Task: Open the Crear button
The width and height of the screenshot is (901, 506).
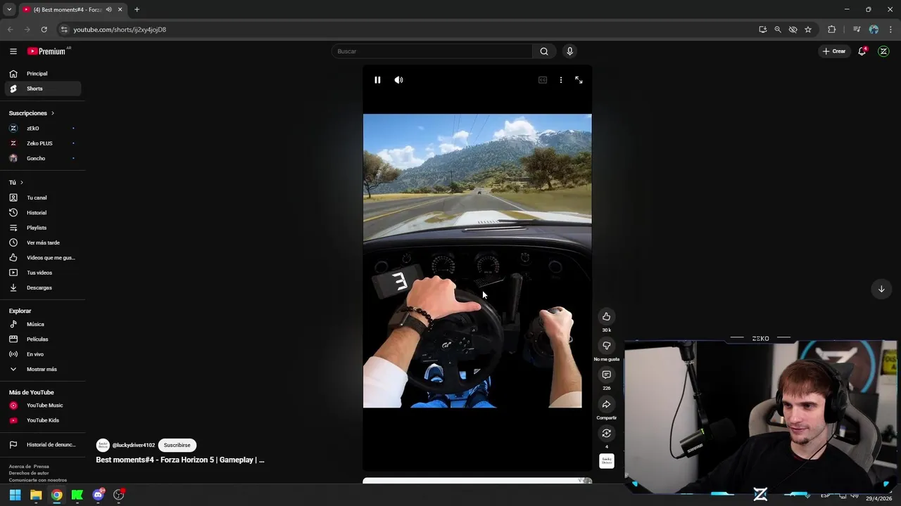Action: tap(834, 51)
